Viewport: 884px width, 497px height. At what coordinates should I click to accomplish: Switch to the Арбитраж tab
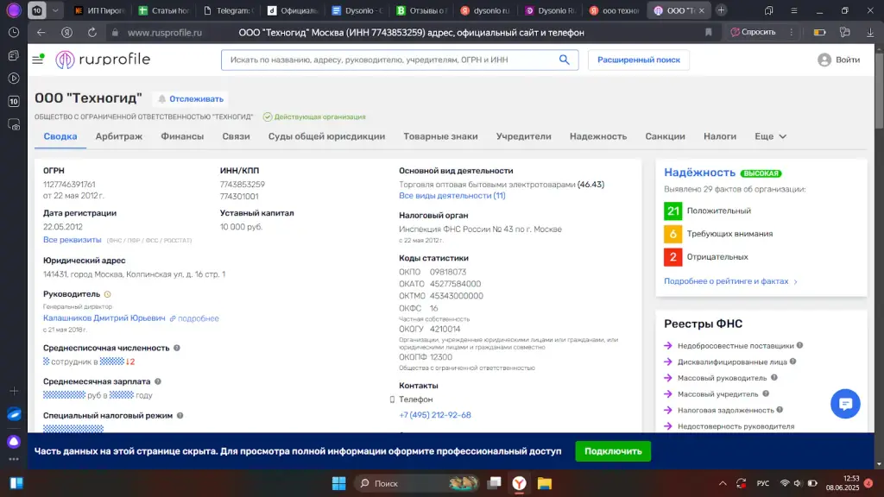119,136
